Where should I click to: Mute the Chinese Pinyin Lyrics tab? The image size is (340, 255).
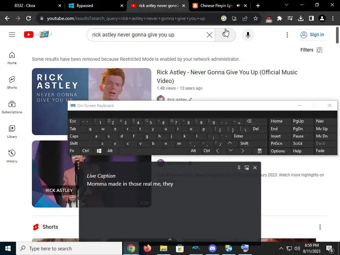tap(238, 6)
